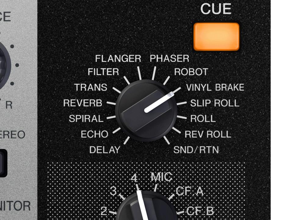Choose the ROBOT effect position

pyautogui.click(x=191, y=72)
